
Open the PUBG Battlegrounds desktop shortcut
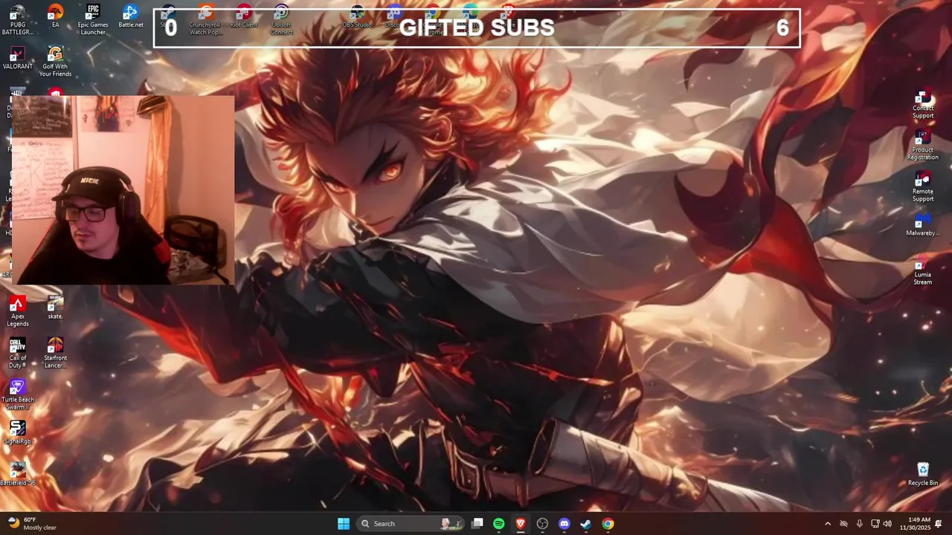coord(18,20)
